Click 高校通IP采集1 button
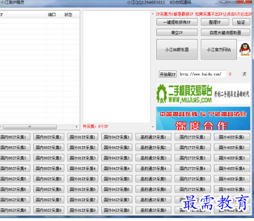The image size is (254, 221). coord(153,137)
